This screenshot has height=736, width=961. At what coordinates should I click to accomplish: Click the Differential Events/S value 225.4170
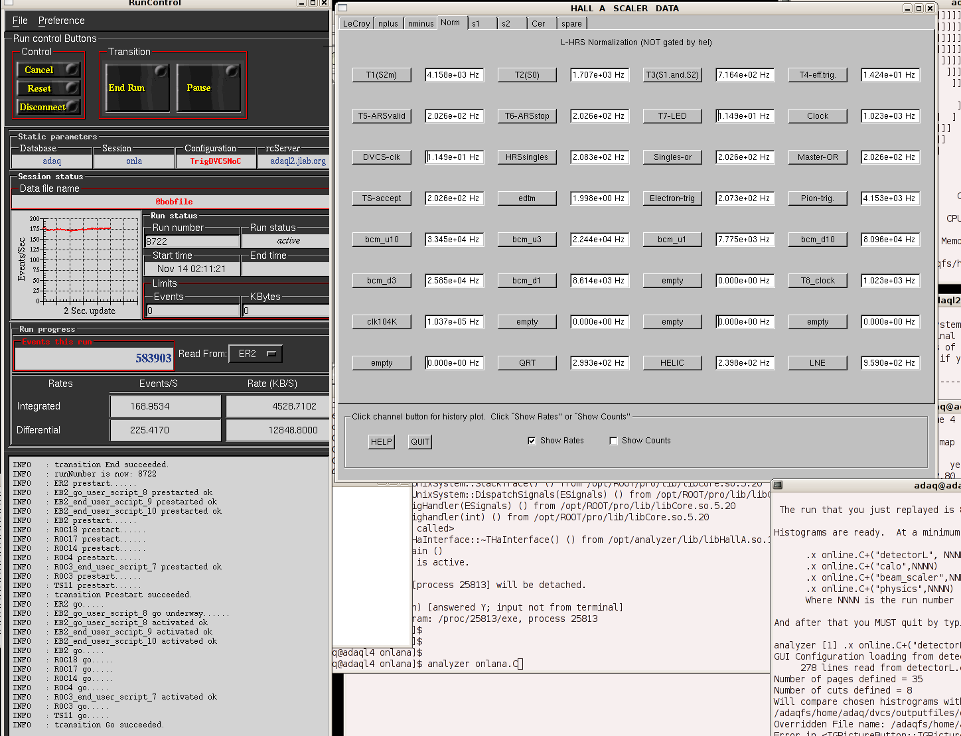point(165,430)
